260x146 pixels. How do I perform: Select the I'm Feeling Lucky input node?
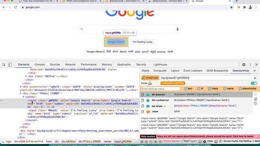click(x=82, y=114)
